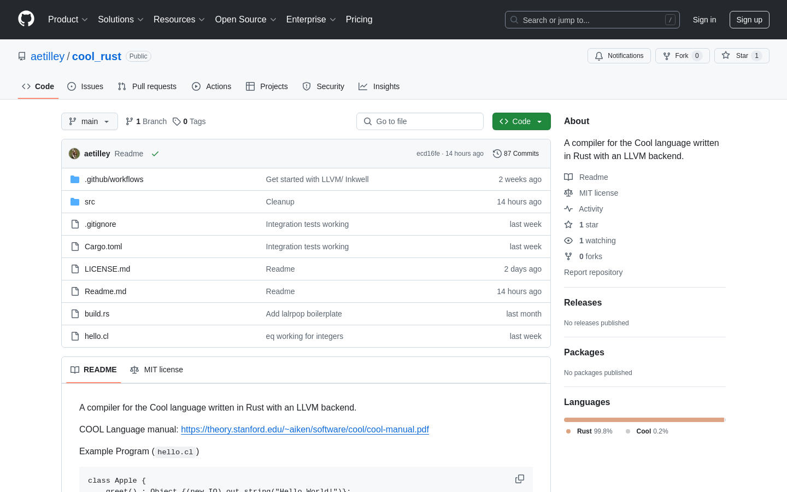Click the Search or jump to field
Viewport: 787px width, 492px height.
click(592, 20)
